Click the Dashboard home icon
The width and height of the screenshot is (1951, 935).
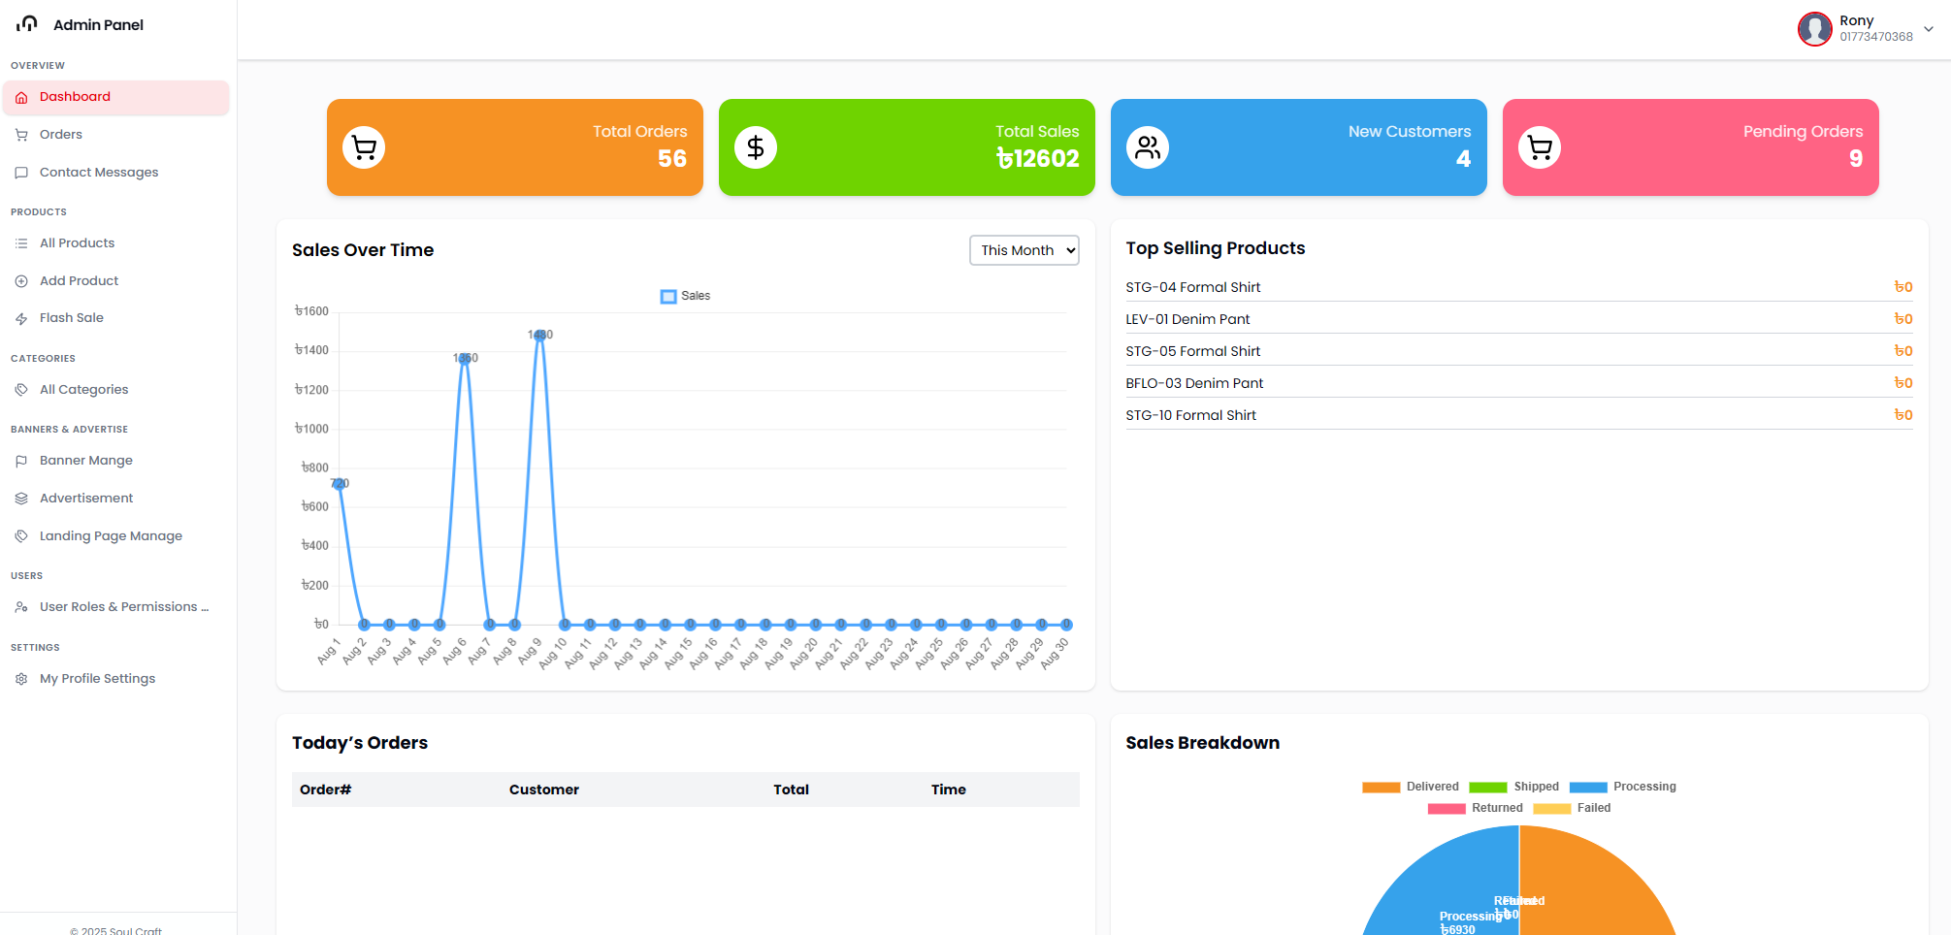tap(21, 97)
